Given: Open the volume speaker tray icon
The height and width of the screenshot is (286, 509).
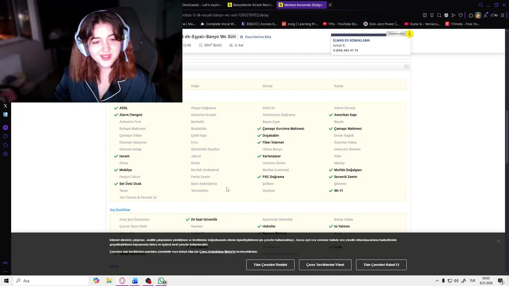Looking at the screenshot, I should coord(456,281).
